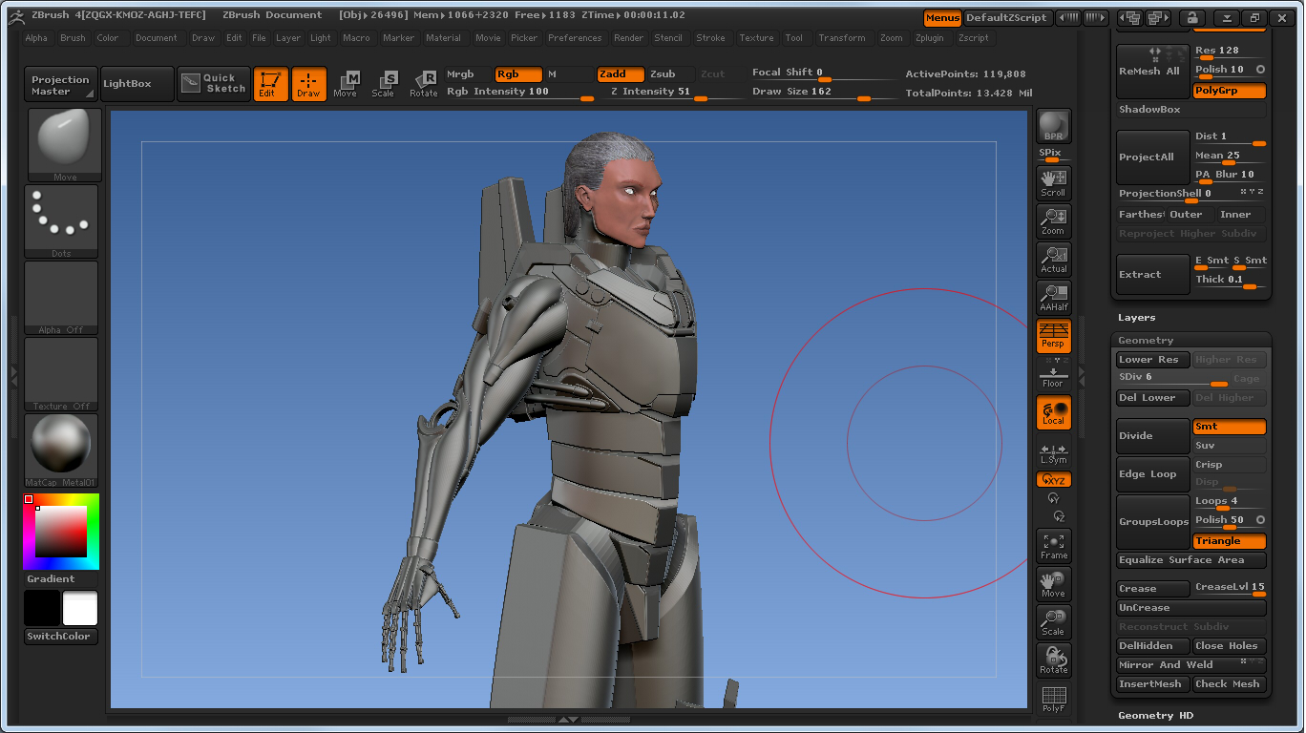Enable Zsub mode

[671, 74]
